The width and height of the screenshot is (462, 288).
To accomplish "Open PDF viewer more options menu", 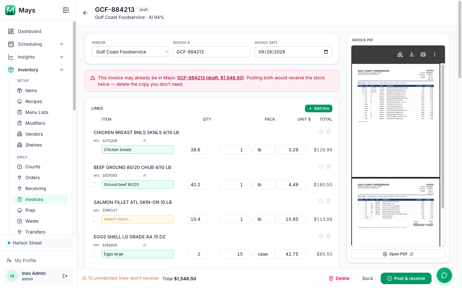I will pos(435,54).
